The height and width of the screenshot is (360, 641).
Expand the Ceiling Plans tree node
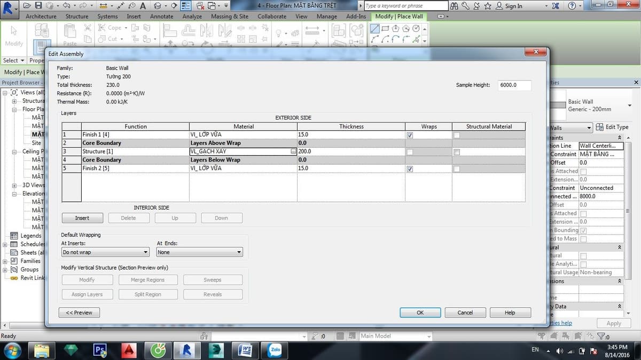point(14,151)
